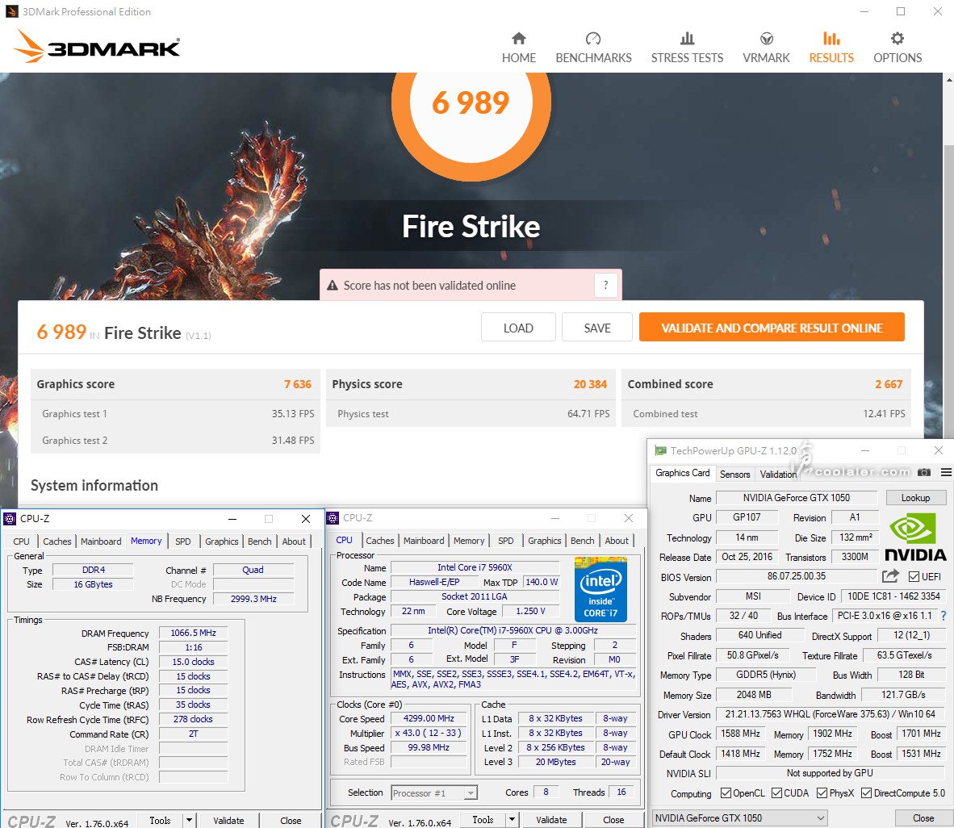Image resolution: width=954 pixels, height=828 pixels.
Task: Click the BIOS Version field 86.07.25.00.35
Action: [797, 576]
